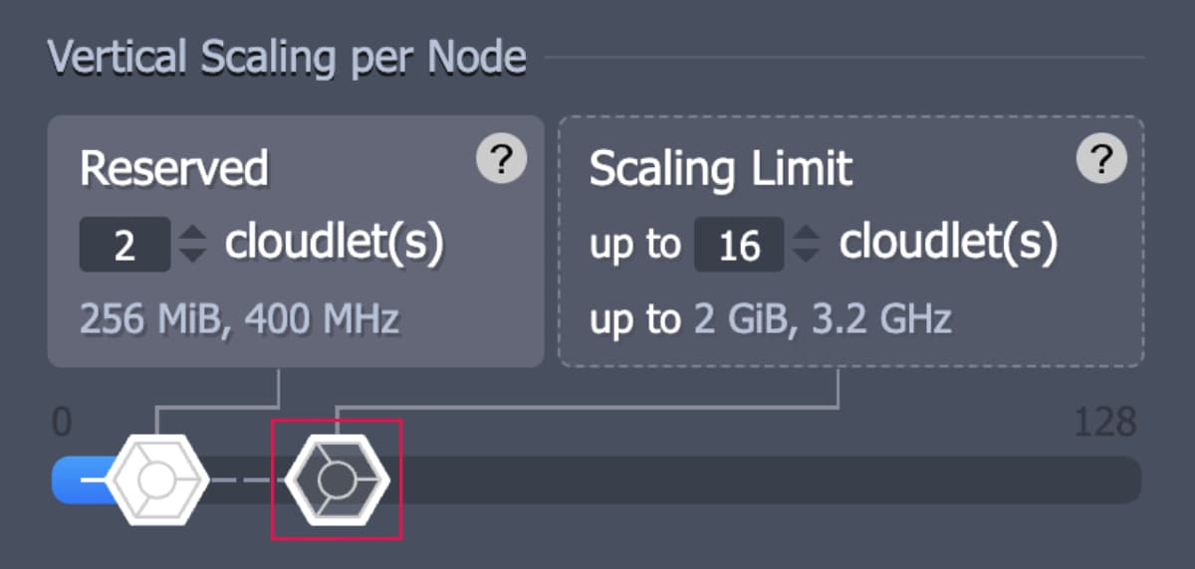This screenshot has width=1195, height=569.
Task: Click the 128 maximum label above the slider
Action: pyautogui.click(x=1104, y=423)
